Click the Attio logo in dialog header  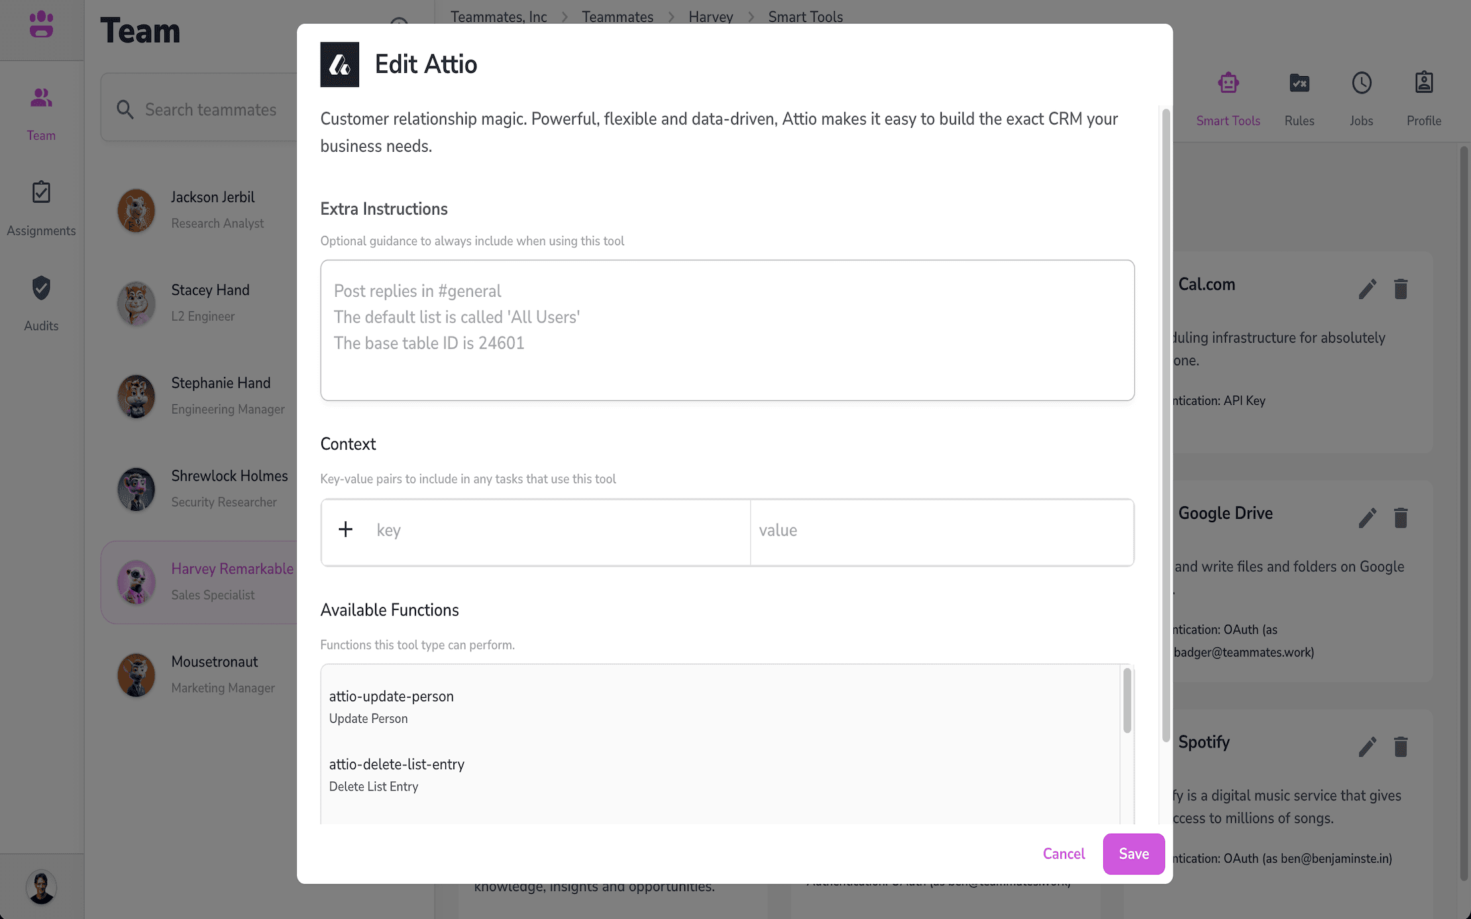pyautogui.click(x=340, y=65)
